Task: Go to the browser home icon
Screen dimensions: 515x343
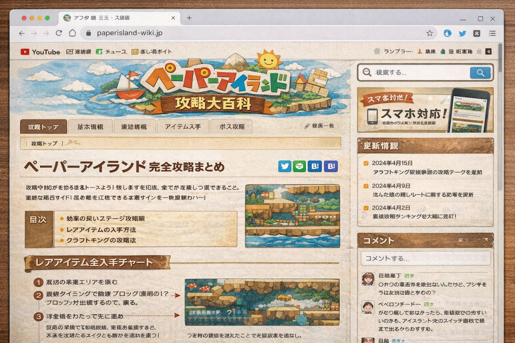Action: pos(72,33)
